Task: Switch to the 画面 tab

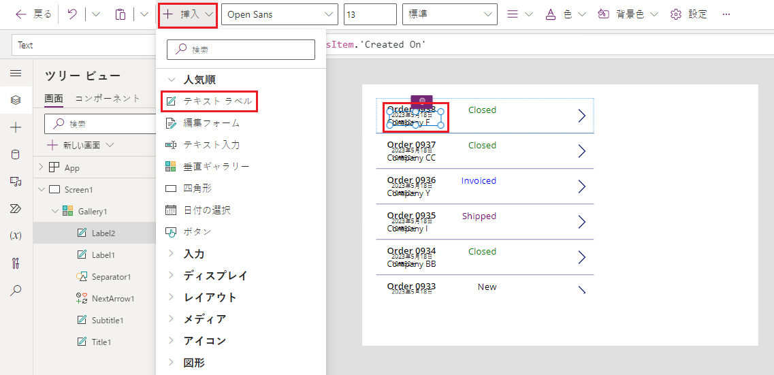Action: [54, 98]
